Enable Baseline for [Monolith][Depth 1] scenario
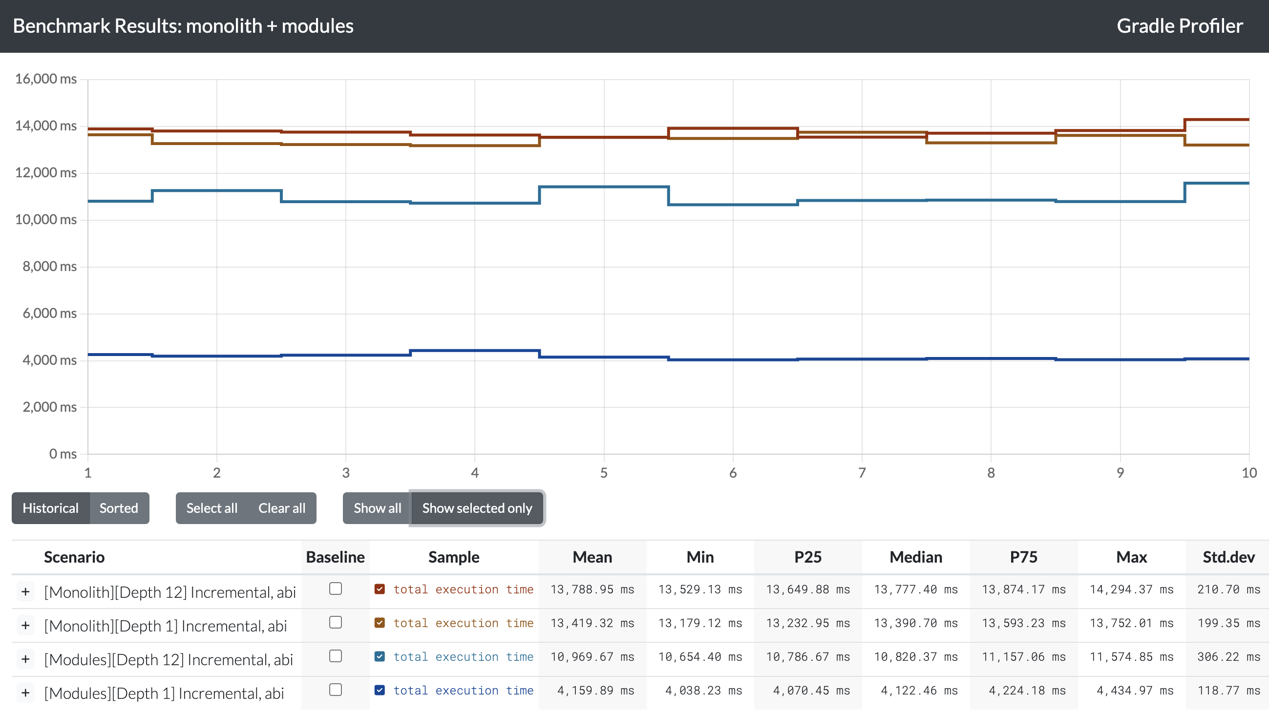Screen dimensions: 1269x715 (335, 622)
